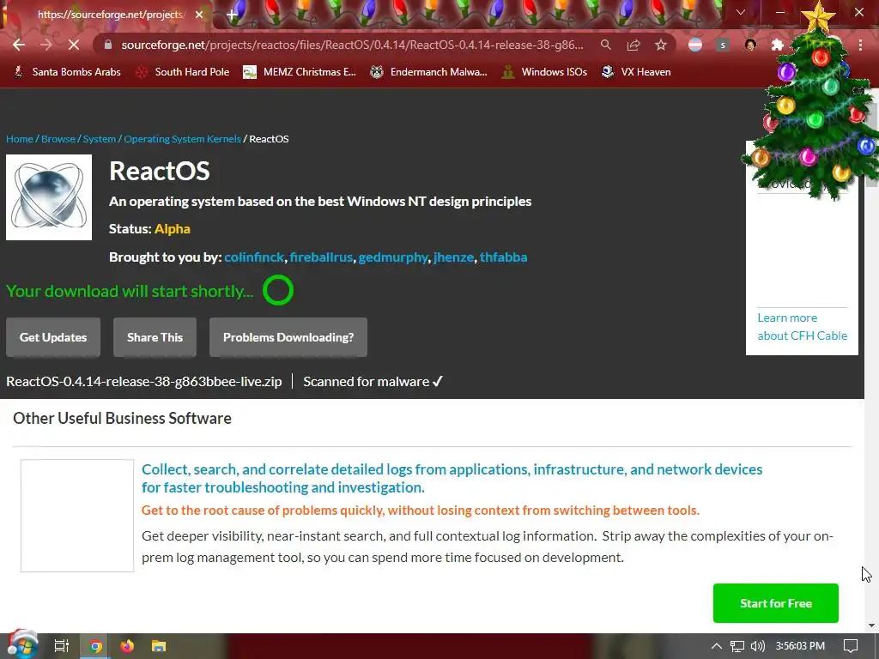Viewport: 879px width, 659px height.
Task: Open Browse breadcrumb link
Action: [58, 139]
